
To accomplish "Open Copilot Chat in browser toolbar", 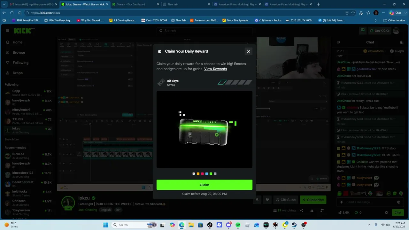I will [x=395, y=13].
